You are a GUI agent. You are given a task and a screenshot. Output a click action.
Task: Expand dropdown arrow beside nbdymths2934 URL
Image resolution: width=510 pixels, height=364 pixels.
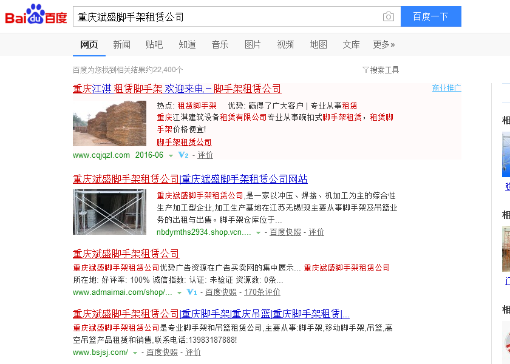point(258,233)
